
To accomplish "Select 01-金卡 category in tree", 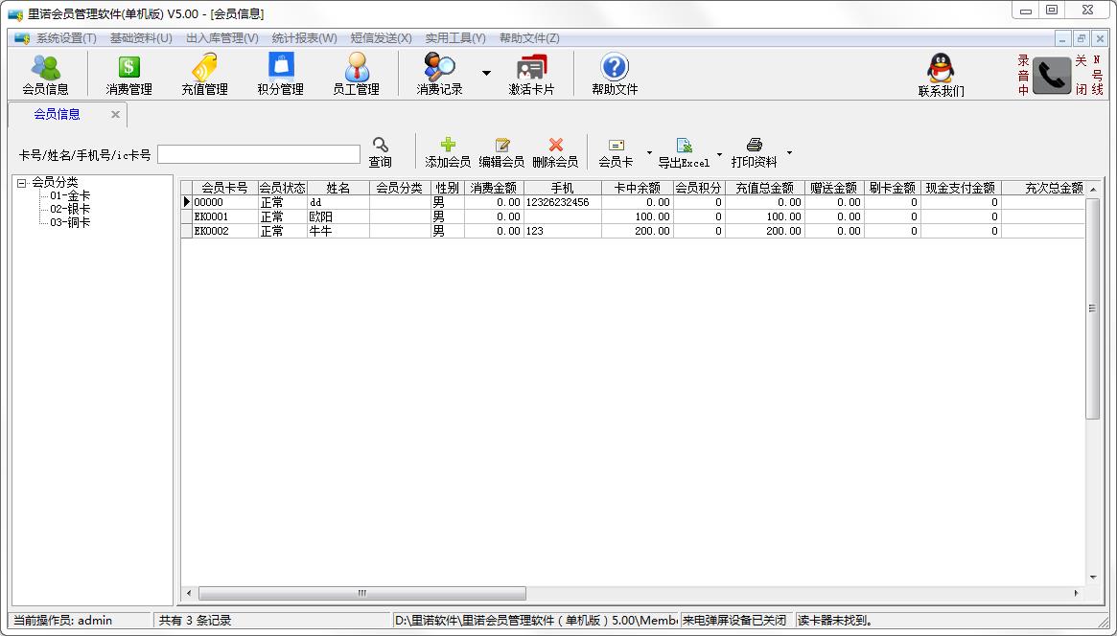I will coord(70,195).
